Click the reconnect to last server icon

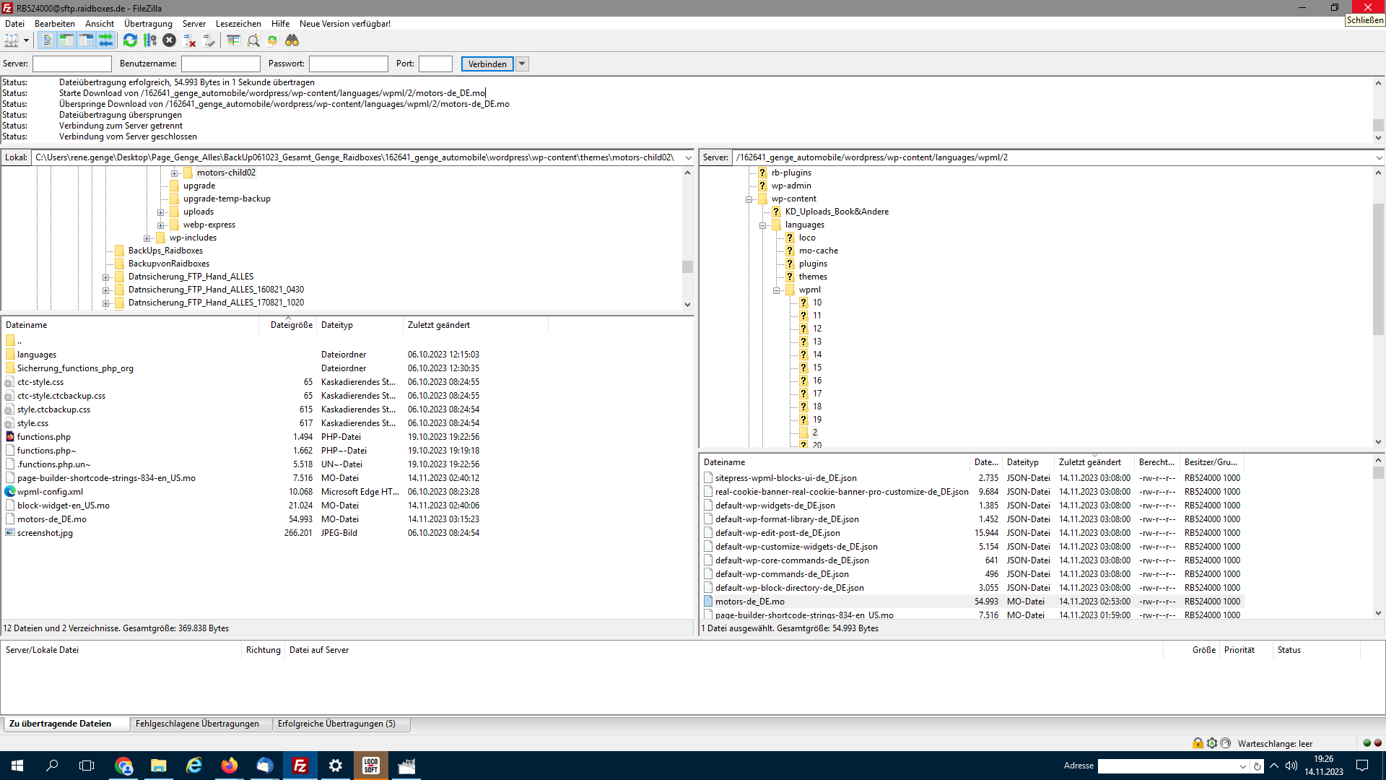click(x=209, y=40)
